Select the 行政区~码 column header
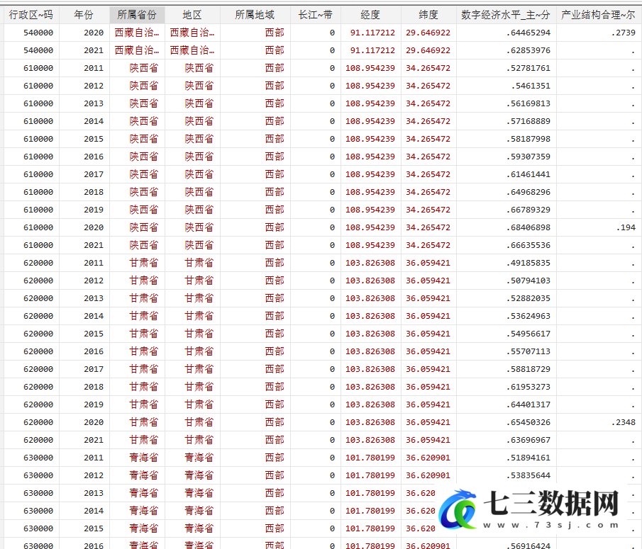The width and height of the screenshot is (642, 549). pos(31,15)
